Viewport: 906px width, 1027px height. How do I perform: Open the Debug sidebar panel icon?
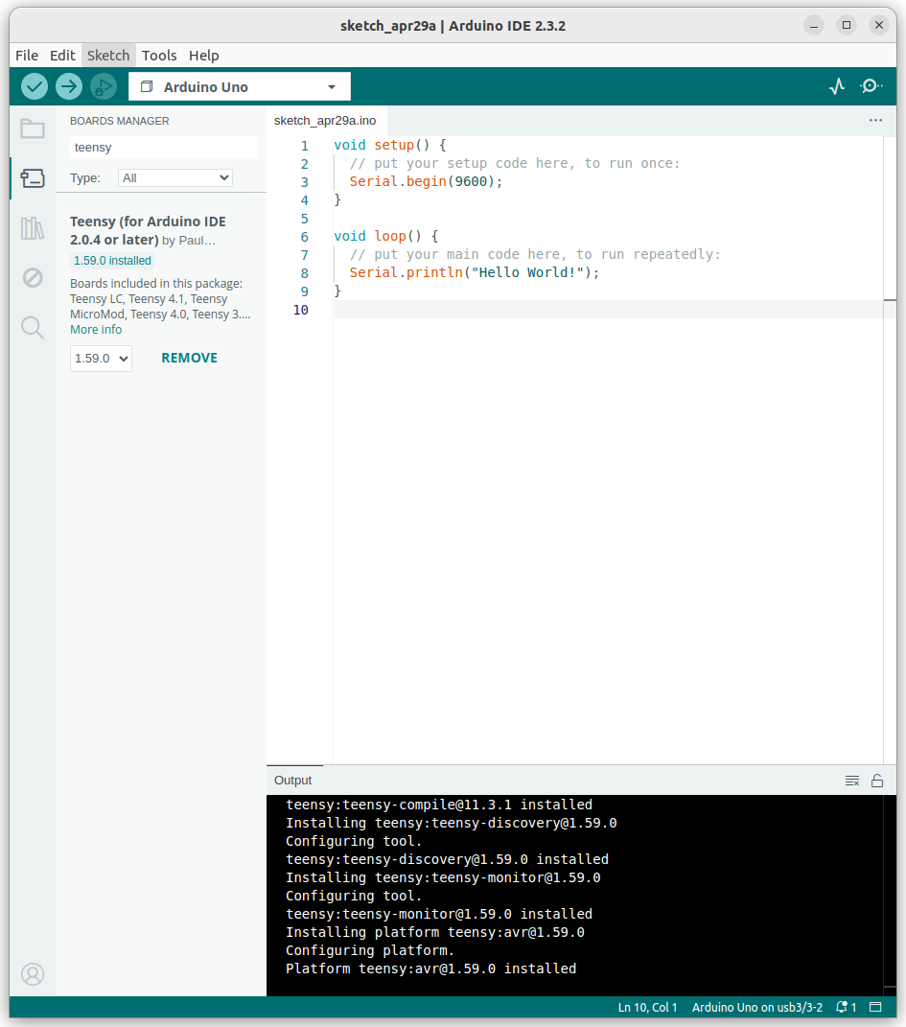[x=32, y=278]
